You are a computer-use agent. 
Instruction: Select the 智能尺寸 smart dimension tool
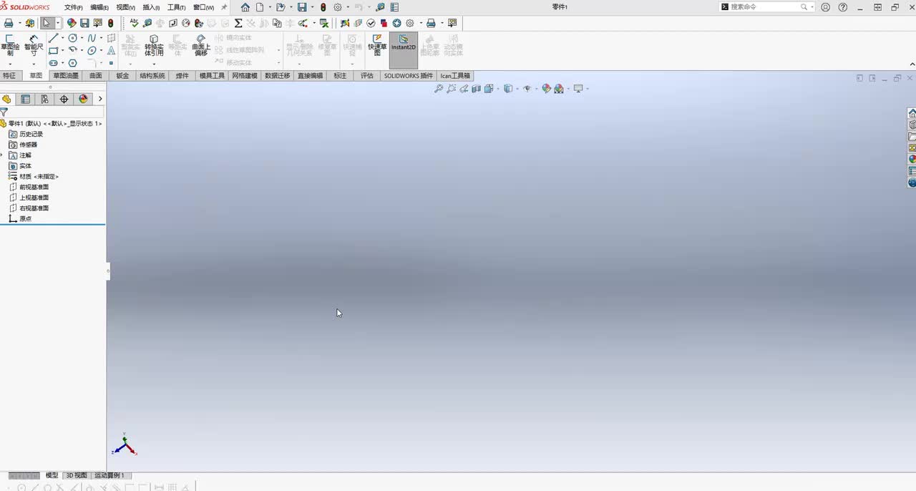[x=34, y=44]
